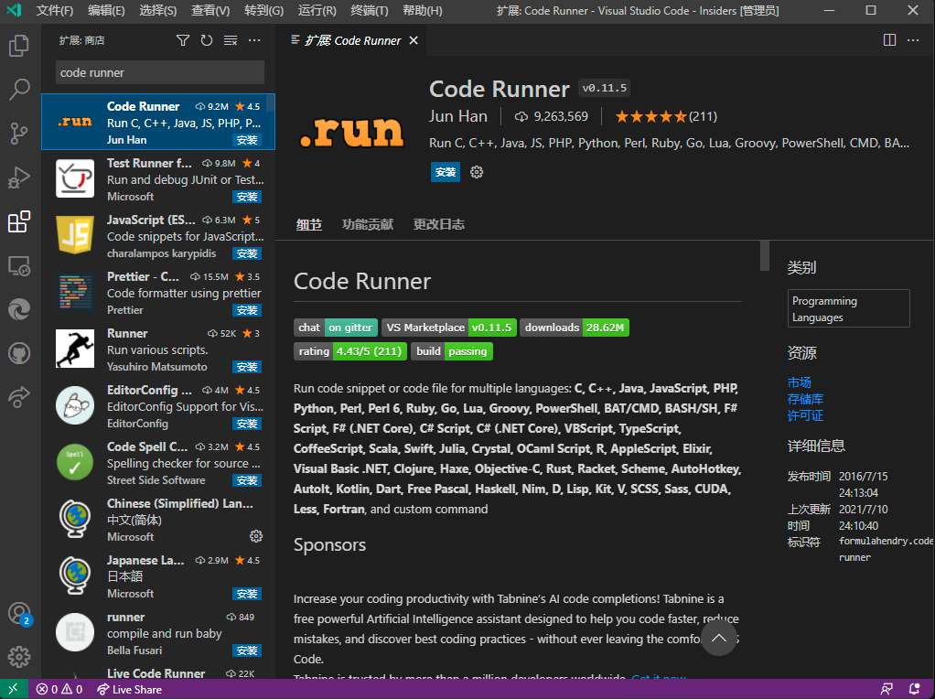The image size is (935, 699).
Task: Start Live Share from status bar
Action: coord(129,690)
